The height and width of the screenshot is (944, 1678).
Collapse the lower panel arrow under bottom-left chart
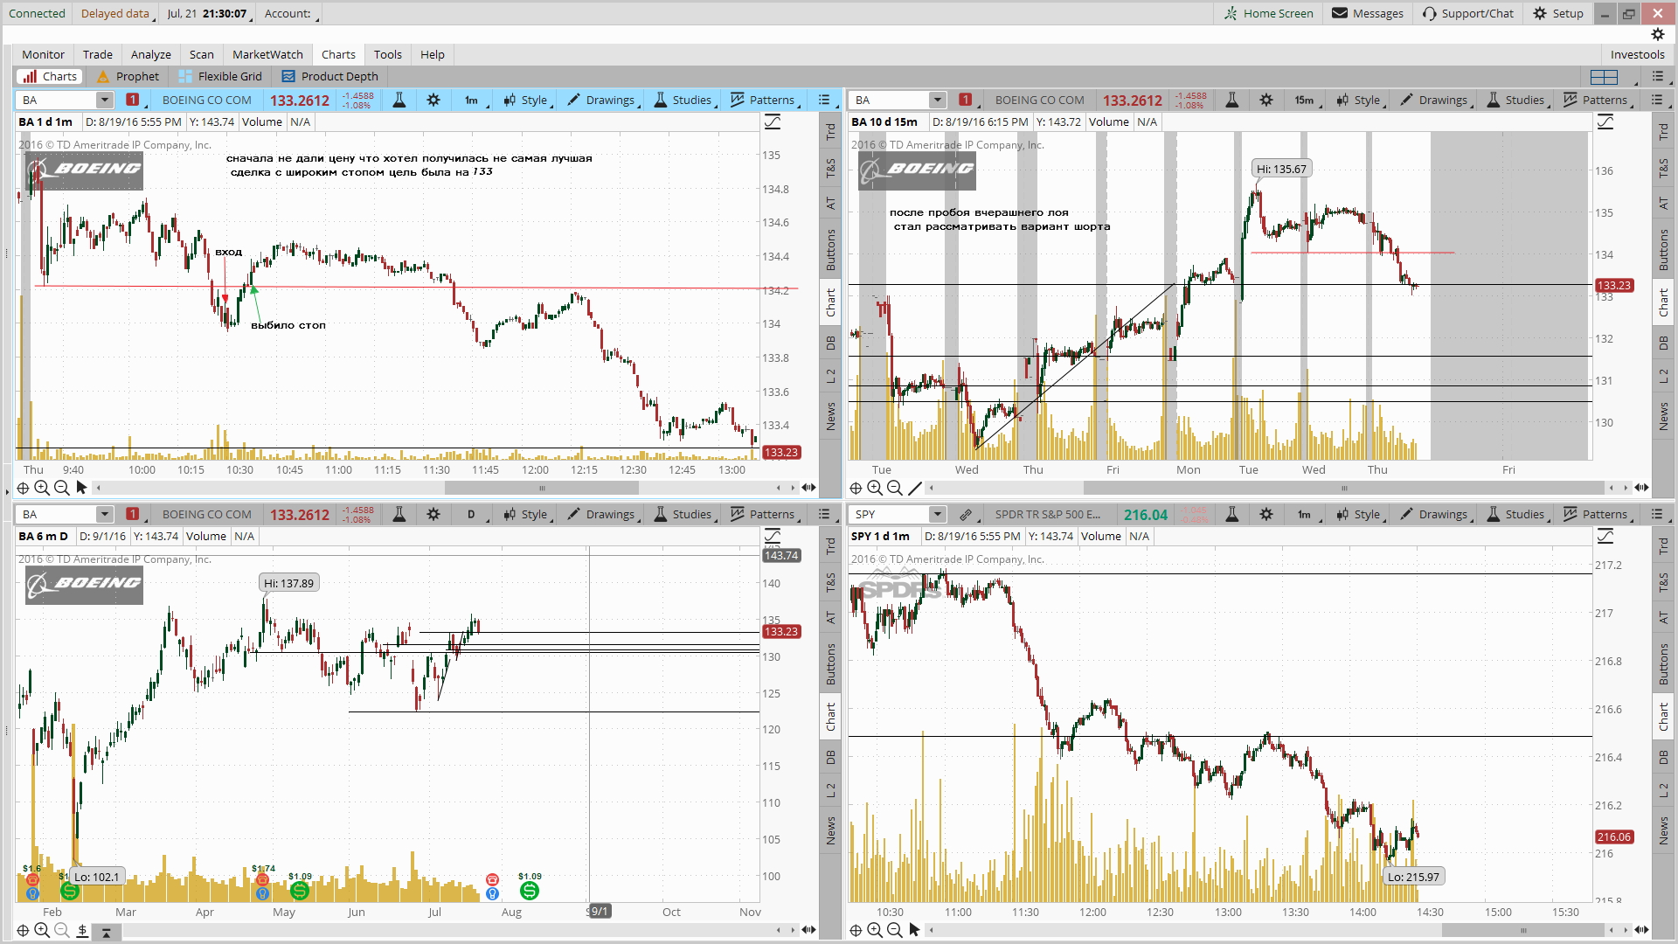106,933
